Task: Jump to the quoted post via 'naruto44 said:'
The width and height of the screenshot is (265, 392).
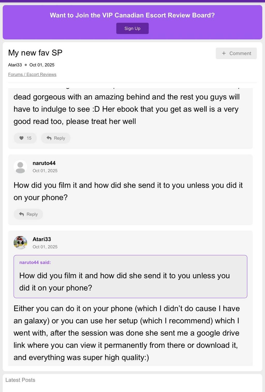Action: (35, 262)
